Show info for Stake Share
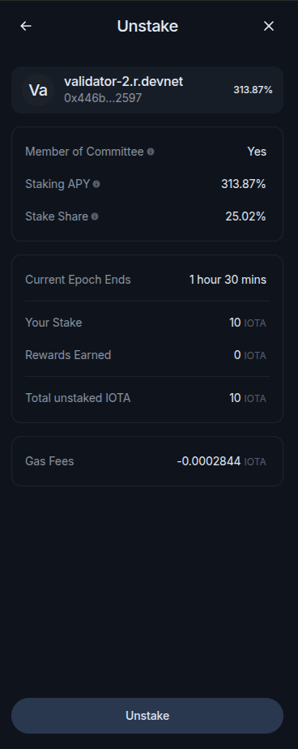The width and height of the screenshot is (298, 749). pos(95,217)
